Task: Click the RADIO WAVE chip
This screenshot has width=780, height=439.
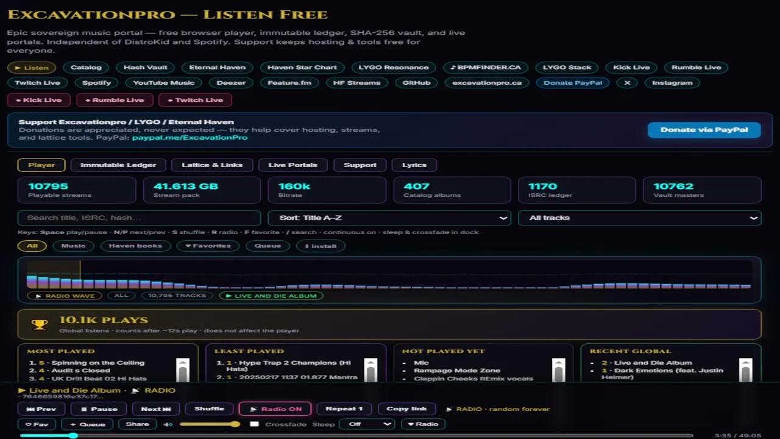Action: [x=65, y=296]
